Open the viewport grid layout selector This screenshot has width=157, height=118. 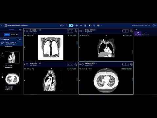[85, 26]
